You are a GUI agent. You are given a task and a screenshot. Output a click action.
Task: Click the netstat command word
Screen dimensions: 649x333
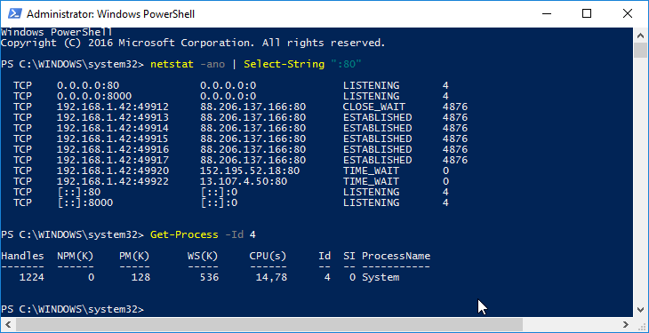pyautogui.click(x=172, y=64)
